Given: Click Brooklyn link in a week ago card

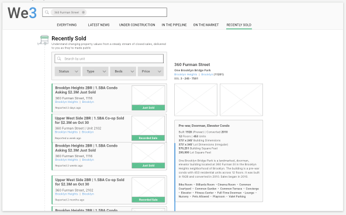Looking at the screenshot, I should [88, 132].
